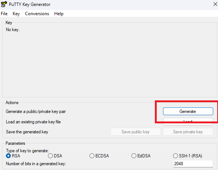Click the PuTTY key icon in the title bar
The height and width of the screenshot is (170, 218).
[4, 4]
